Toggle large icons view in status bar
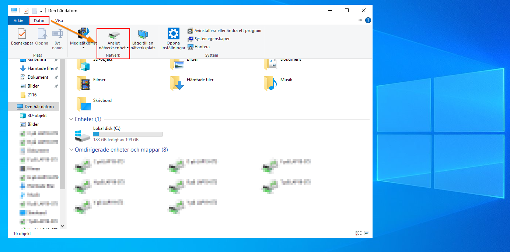The height and width of the screenshot is (252, 510). click(x=366, y=233)
